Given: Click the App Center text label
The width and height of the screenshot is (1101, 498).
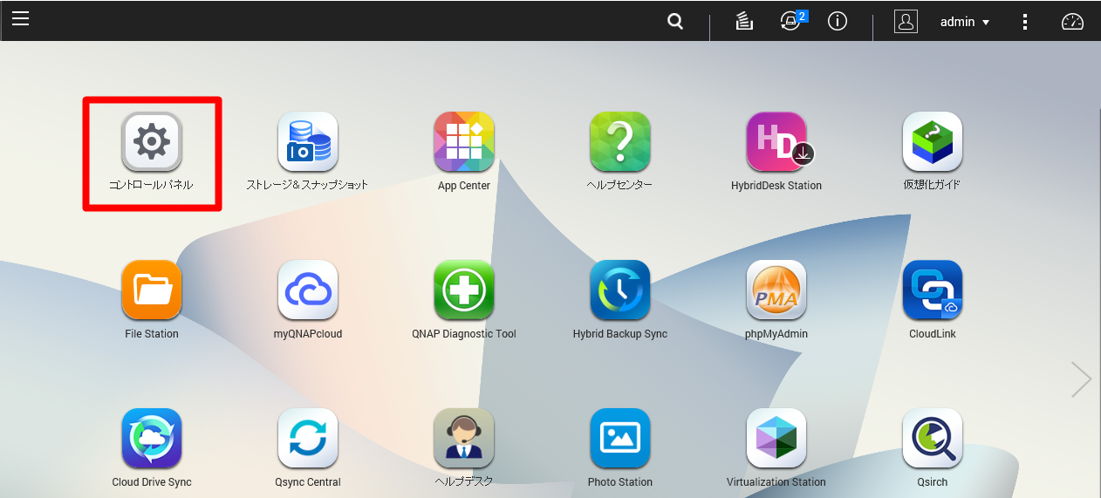Looking at the screenshot, I should point(464,186).
